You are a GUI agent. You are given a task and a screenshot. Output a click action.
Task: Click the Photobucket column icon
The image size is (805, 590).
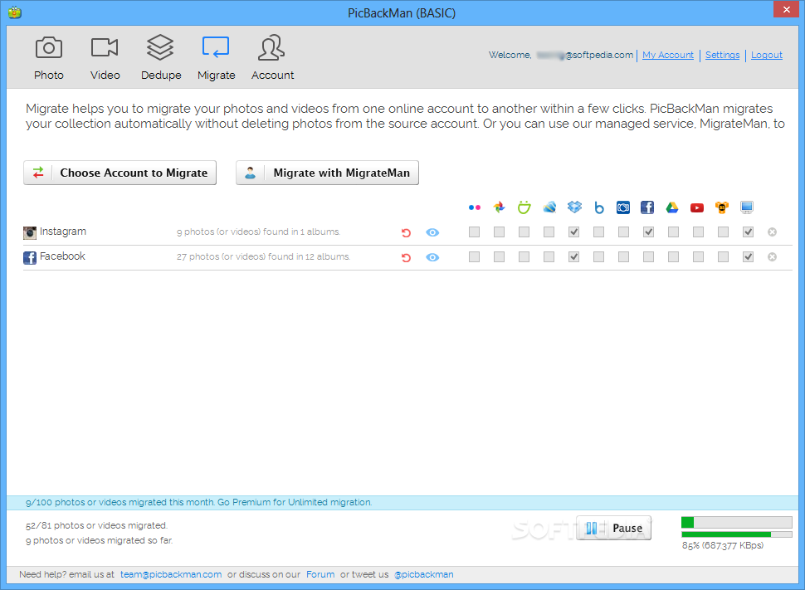click(x=623, y=207)
